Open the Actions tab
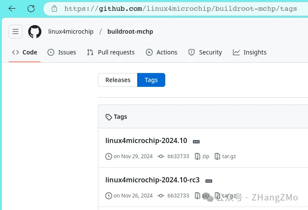The height and width of the screenshot is (210, 308). [161, 52]
